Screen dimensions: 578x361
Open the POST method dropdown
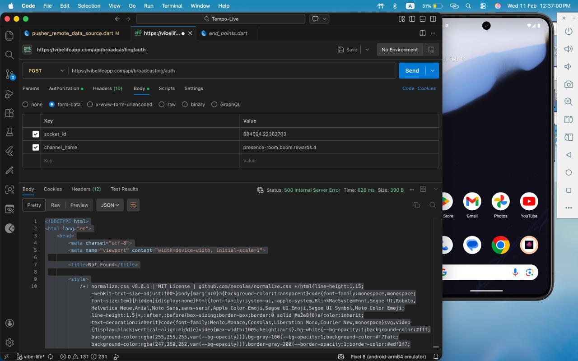click(46, 71)
